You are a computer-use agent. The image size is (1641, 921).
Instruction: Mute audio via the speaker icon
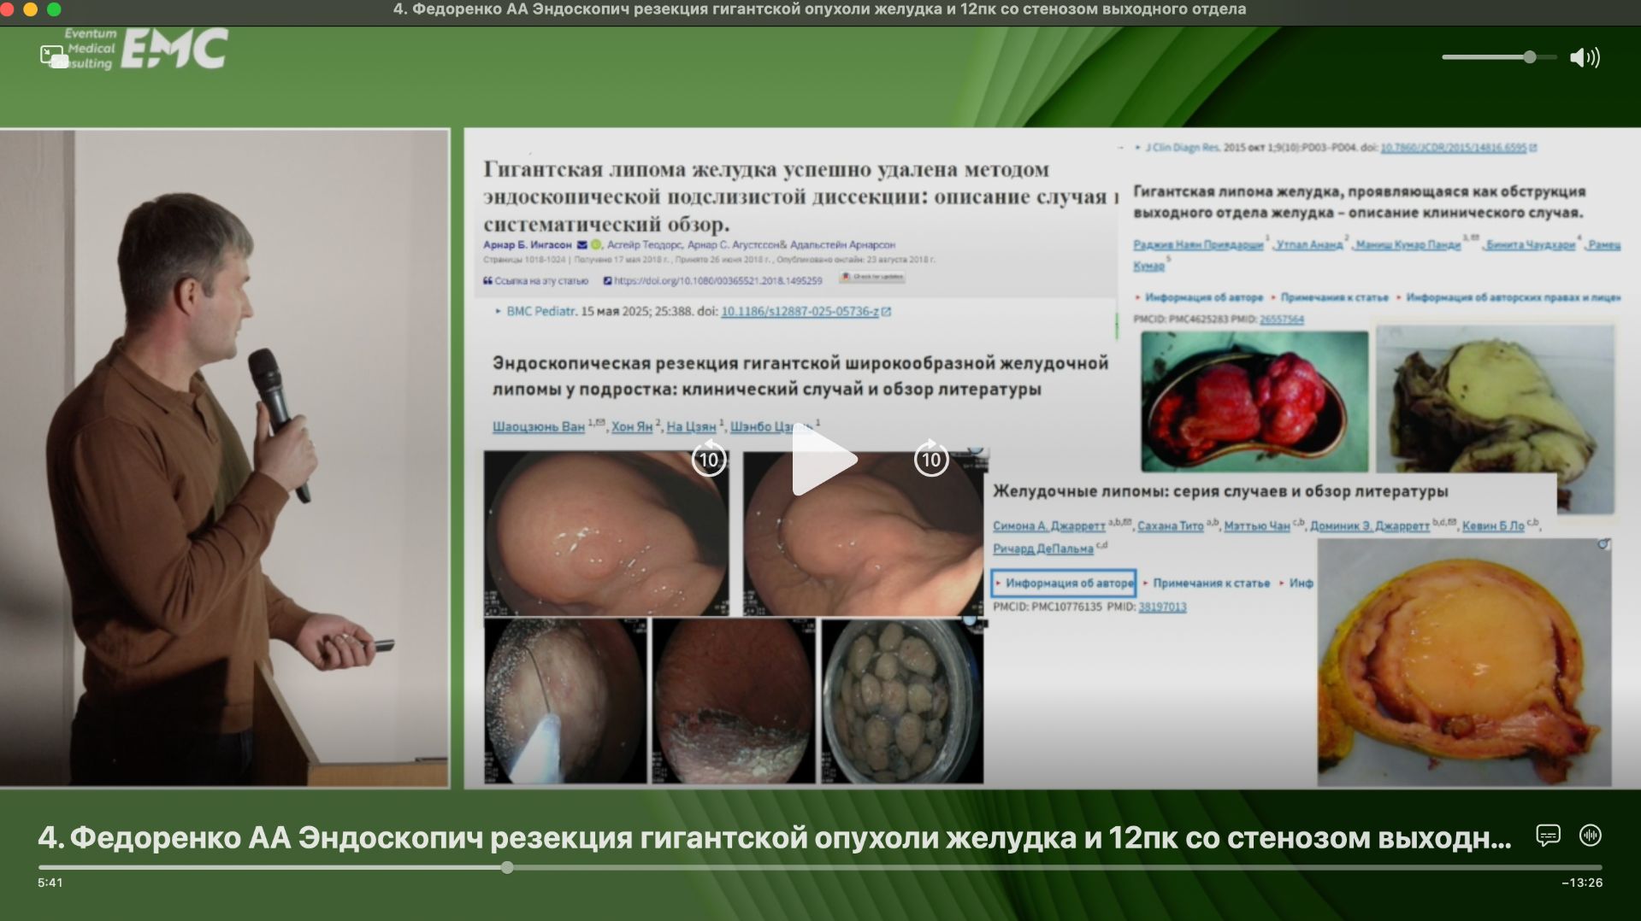(x=1584, y=57)
